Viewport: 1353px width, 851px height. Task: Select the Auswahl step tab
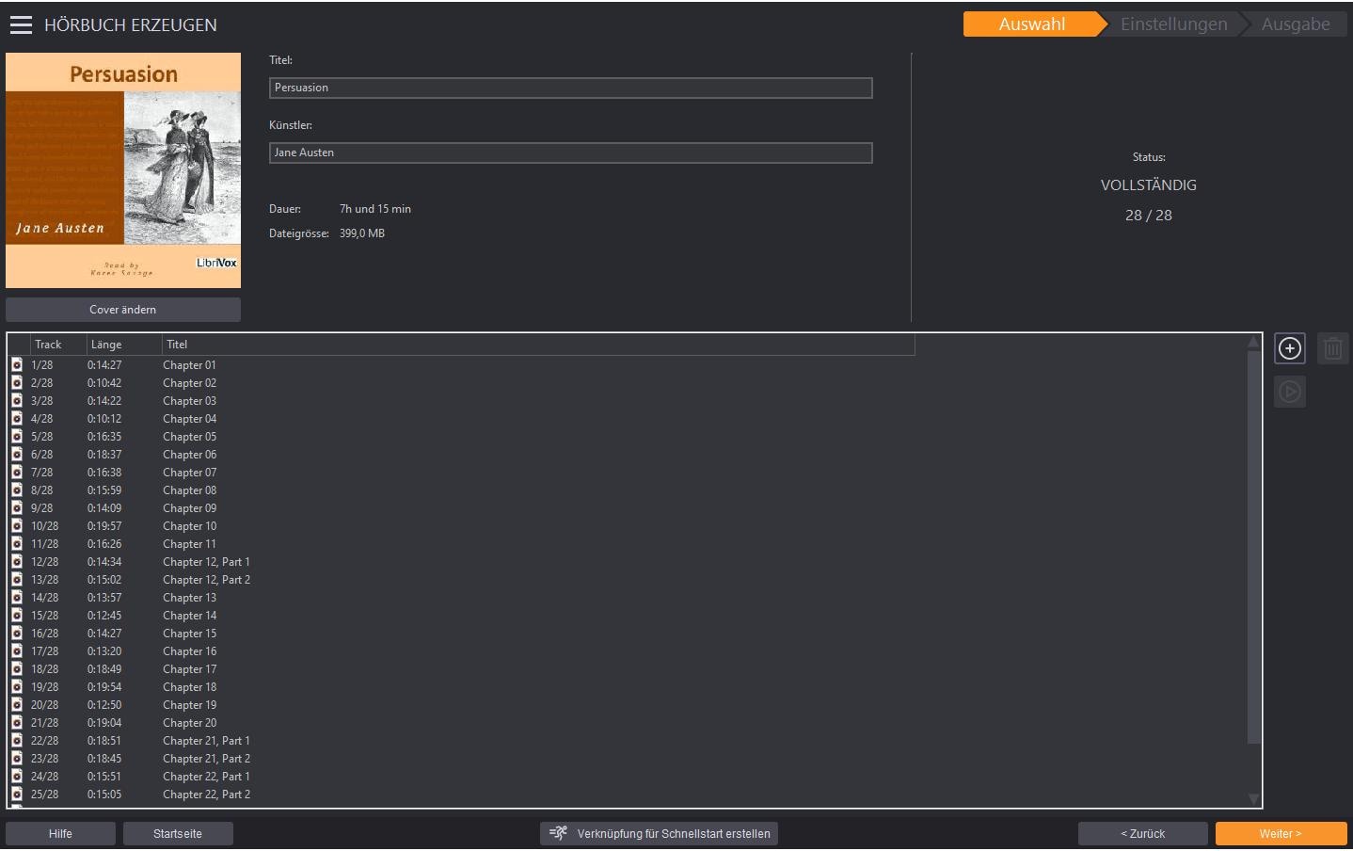pos(1031,24)
